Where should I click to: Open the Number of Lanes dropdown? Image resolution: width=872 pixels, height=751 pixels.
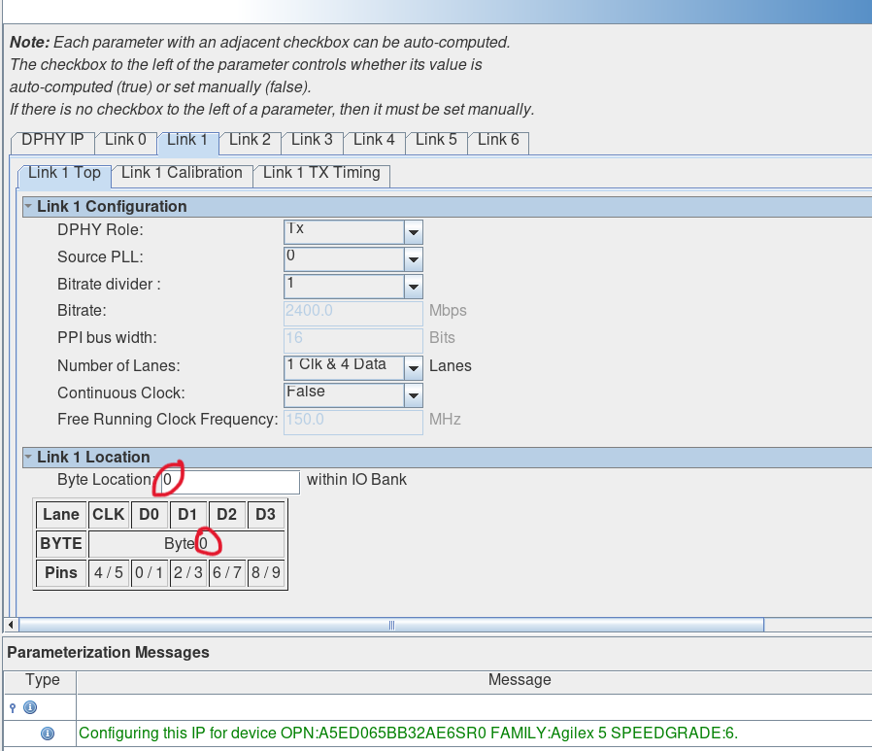(x=414, y=368)
